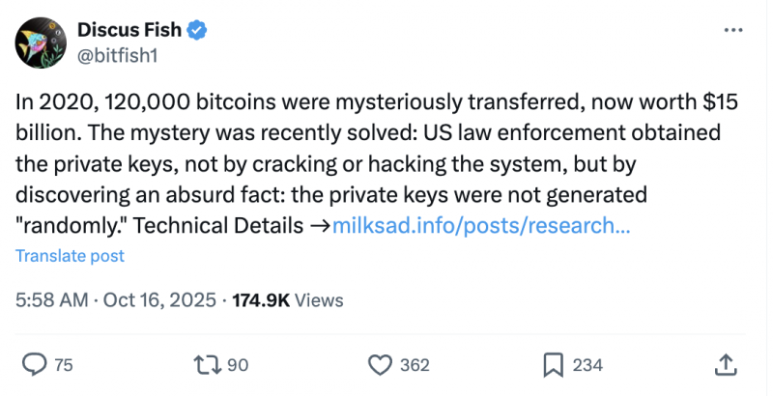Click the share upload icon
This screenshot has height=396, width=773.
tap(726, 365)
